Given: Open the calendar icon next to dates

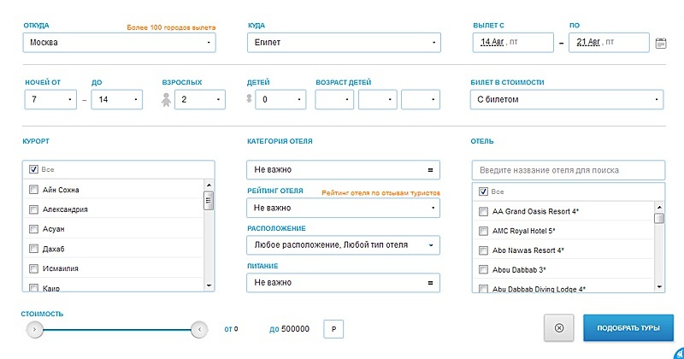Looking at the screenshot, I should 661,43.
